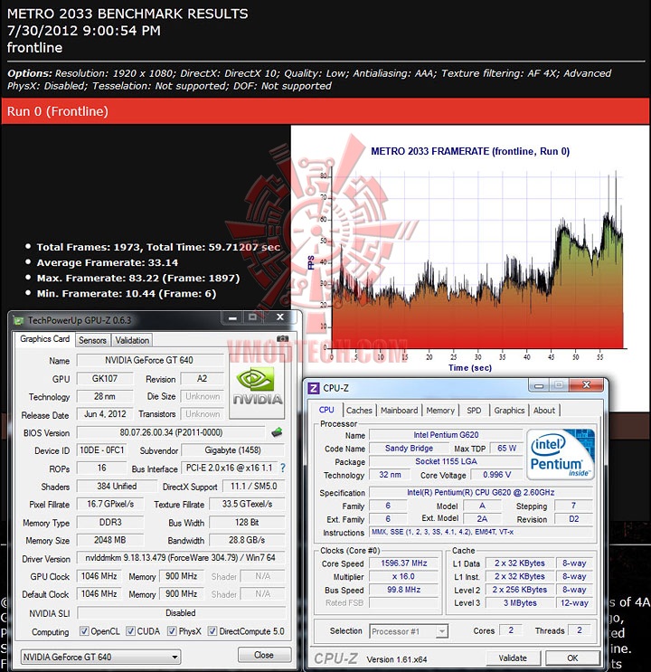
Task: Click the Close button in GPU-Z
Action: [264, 655]
